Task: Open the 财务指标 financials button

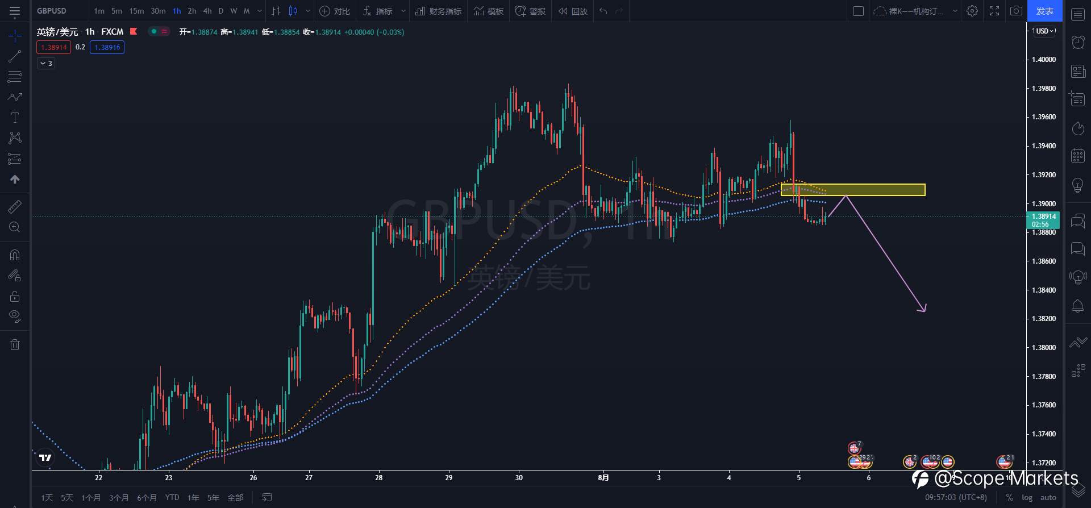Action: pos(438,11)
